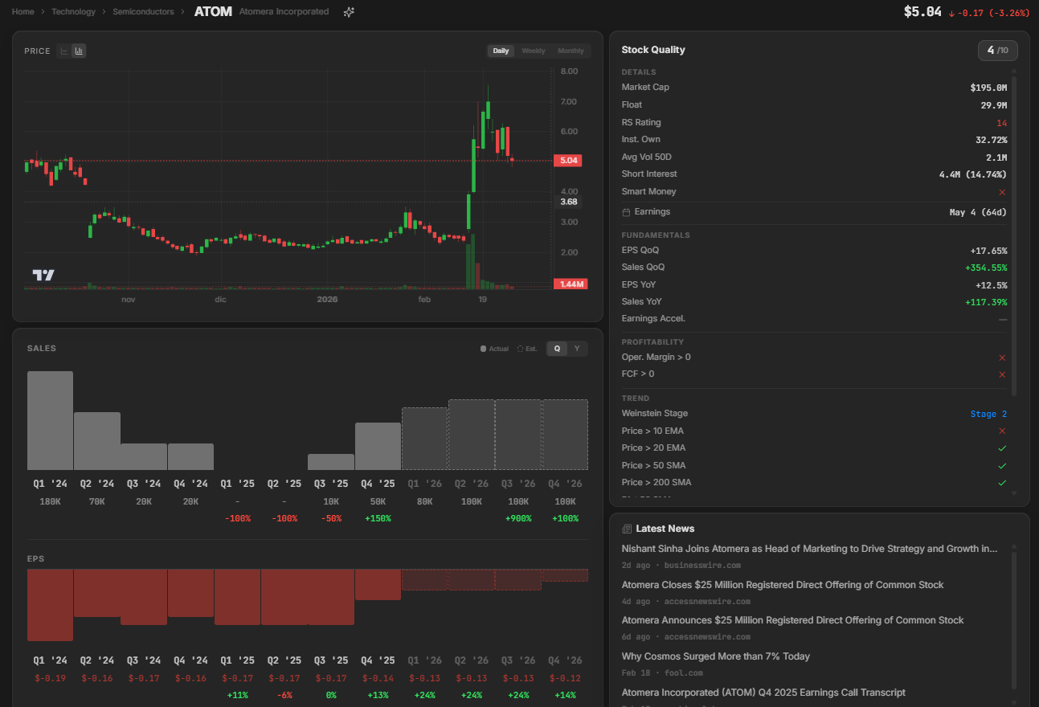Image resolution: width=1039 pixels, height=707 pixels.
Task: Click the ATOM ticker symbol in header
Action: [213, 12]
